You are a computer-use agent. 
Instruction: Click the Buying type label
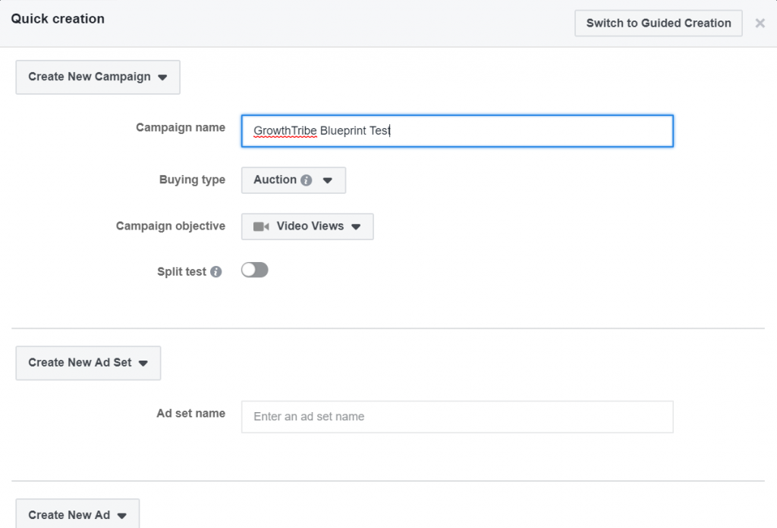click(192, 180)
